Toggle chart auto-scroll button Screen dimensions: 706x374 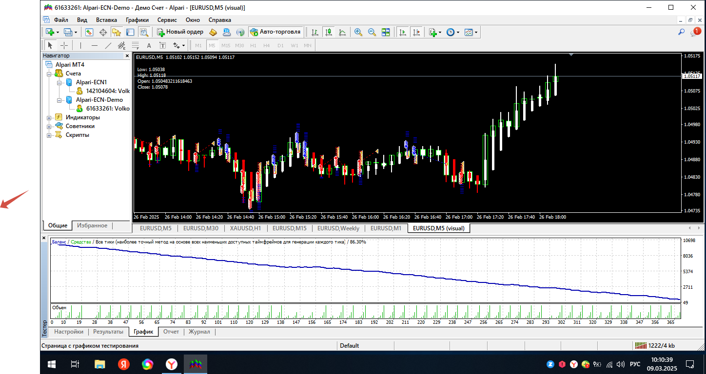402,32
